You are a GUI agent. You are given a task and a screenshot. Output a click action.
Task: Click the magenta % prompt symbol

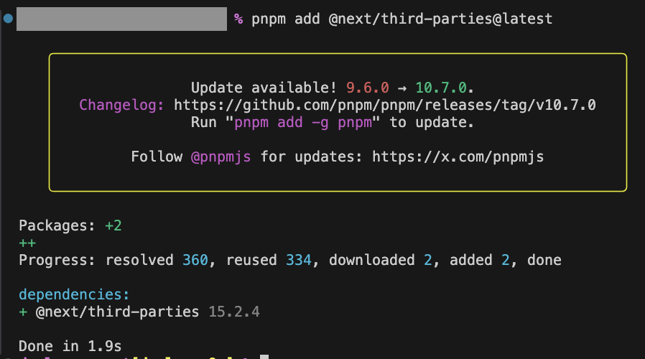pyautogui.click(x=238, y=19)
